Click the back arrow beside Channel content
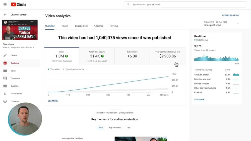The height and width of the screenshot is (141, 251). click(x=5, y=15)
